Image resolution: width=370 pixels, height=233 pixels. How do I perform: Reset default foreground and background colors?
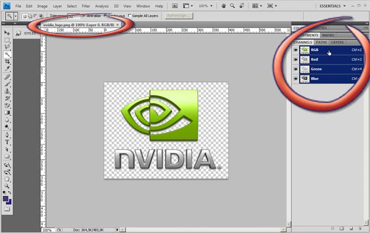click(4, 192)
